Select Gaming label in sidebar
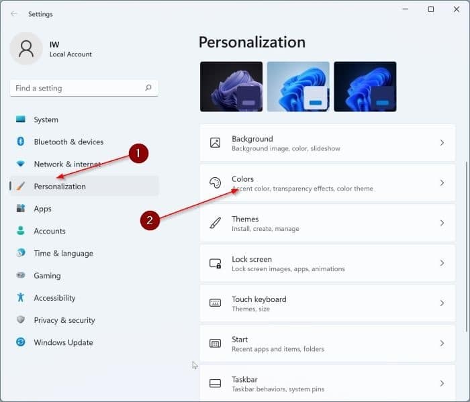Viewport: 470px width, 402px height. point(47,276)
